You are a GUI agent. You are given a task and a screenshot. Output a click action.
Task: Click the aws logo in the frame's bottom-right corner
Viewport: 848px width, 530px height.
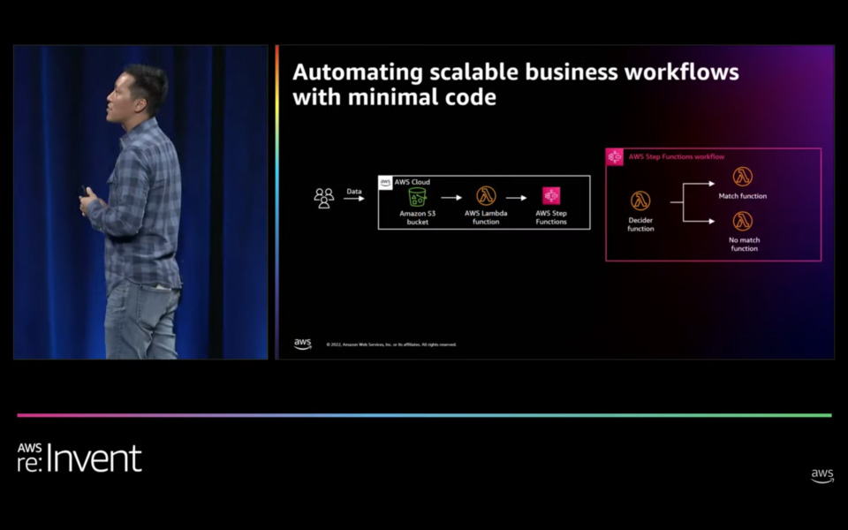point(822,476)
